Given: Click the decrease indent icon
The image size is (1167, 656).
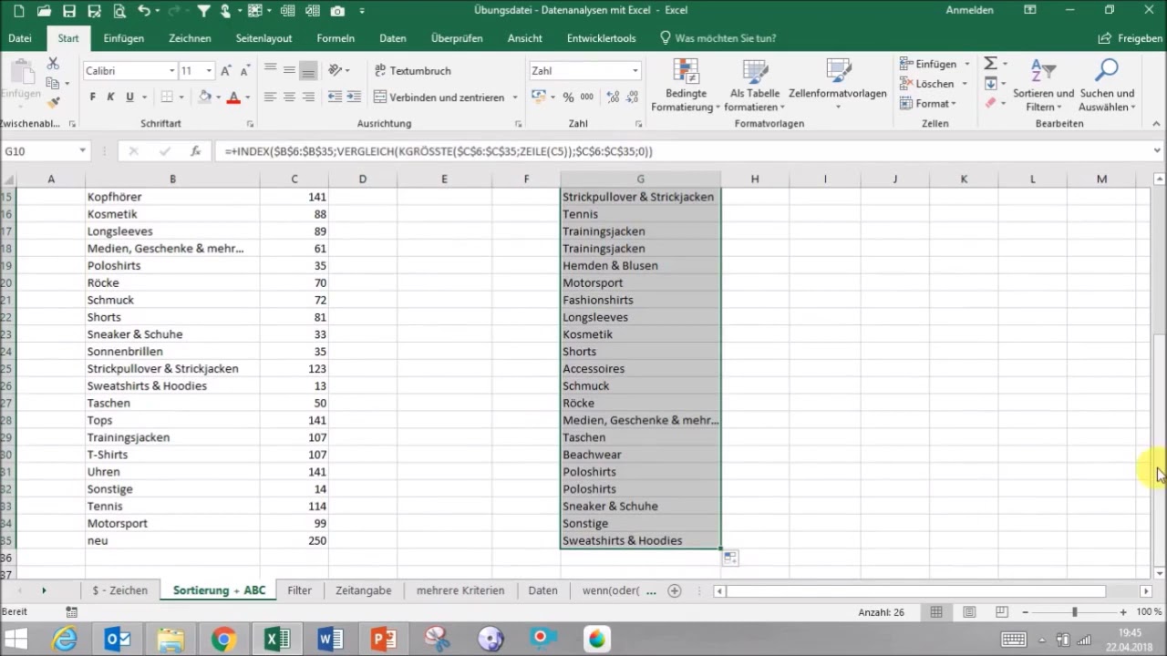Looking at the screenshot, I should pos(335,97).
